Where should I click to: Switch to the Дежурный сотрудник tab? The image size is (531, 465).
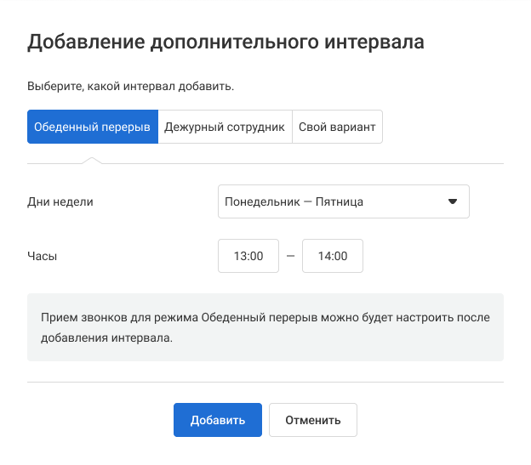pyautogui.click(x=225, y=127)
